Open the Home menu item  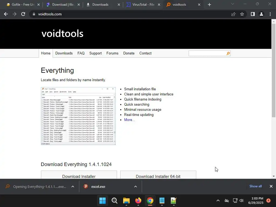point(46,53)
